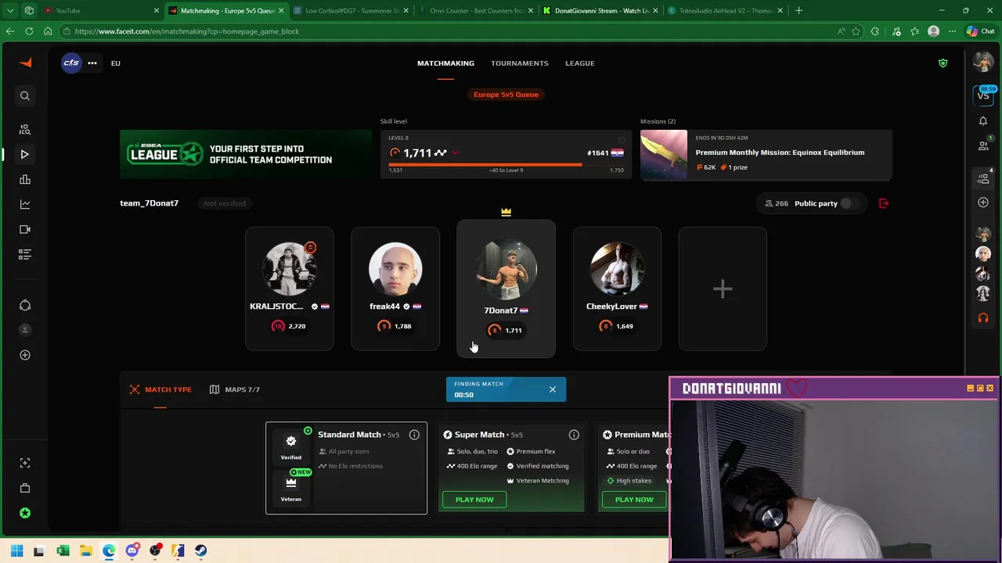Open the ESEA League banner
Viewport: 1002px width, 563px height.
pos(245,155)
